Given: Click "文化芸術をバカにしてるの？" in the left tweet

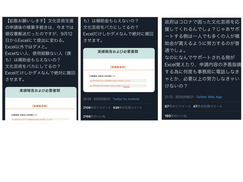Looking at the screenshot, I should coord(32,66).
